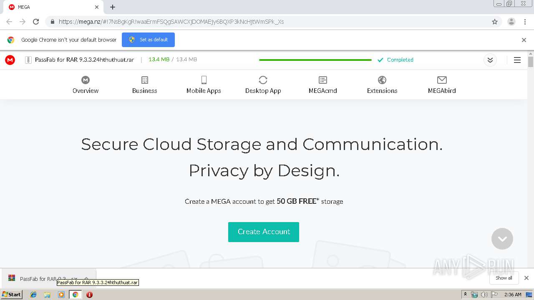Open the Chrome three-dot menu
Screen dimensions: 534x300
[525, 22]
